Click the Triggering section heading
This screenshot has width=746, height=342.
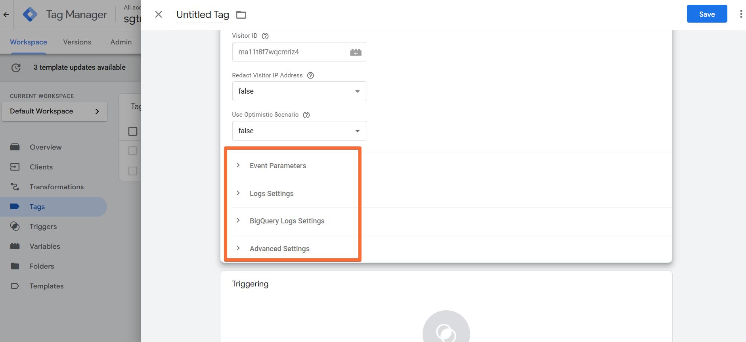tap(250, 284)
